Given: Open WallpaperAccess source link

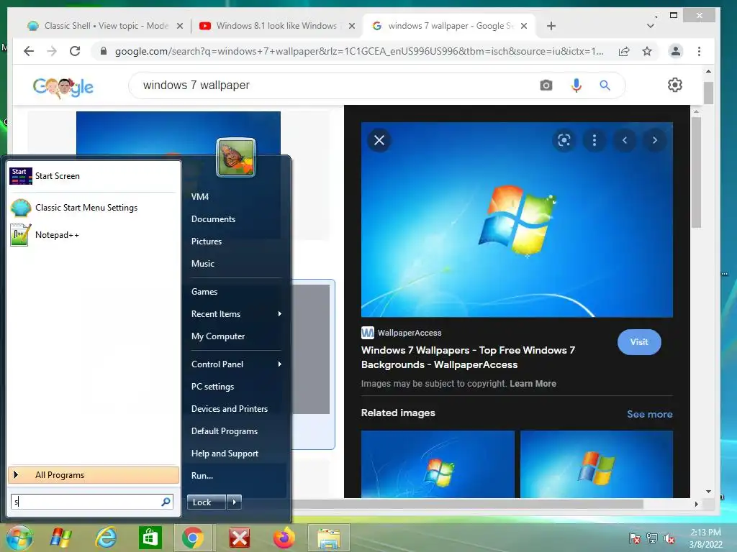Looking at the screenshot, I should (402, 333).
